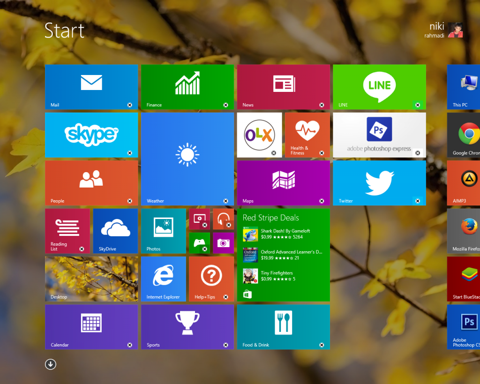
Task: Open the Twitter tile
Action: (x=379, y=183)
